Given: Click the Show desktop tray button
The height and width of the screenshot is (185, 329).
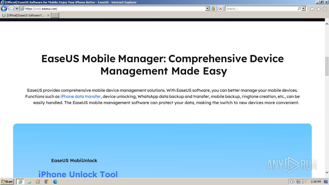Looking at the screenshot, I should coord(326,182).
